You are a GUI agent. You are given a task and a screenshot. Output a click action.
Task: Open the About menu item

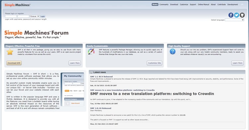point(213,4)
